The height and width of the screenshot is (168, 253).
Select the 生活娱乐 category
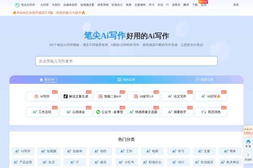(204, 162)
